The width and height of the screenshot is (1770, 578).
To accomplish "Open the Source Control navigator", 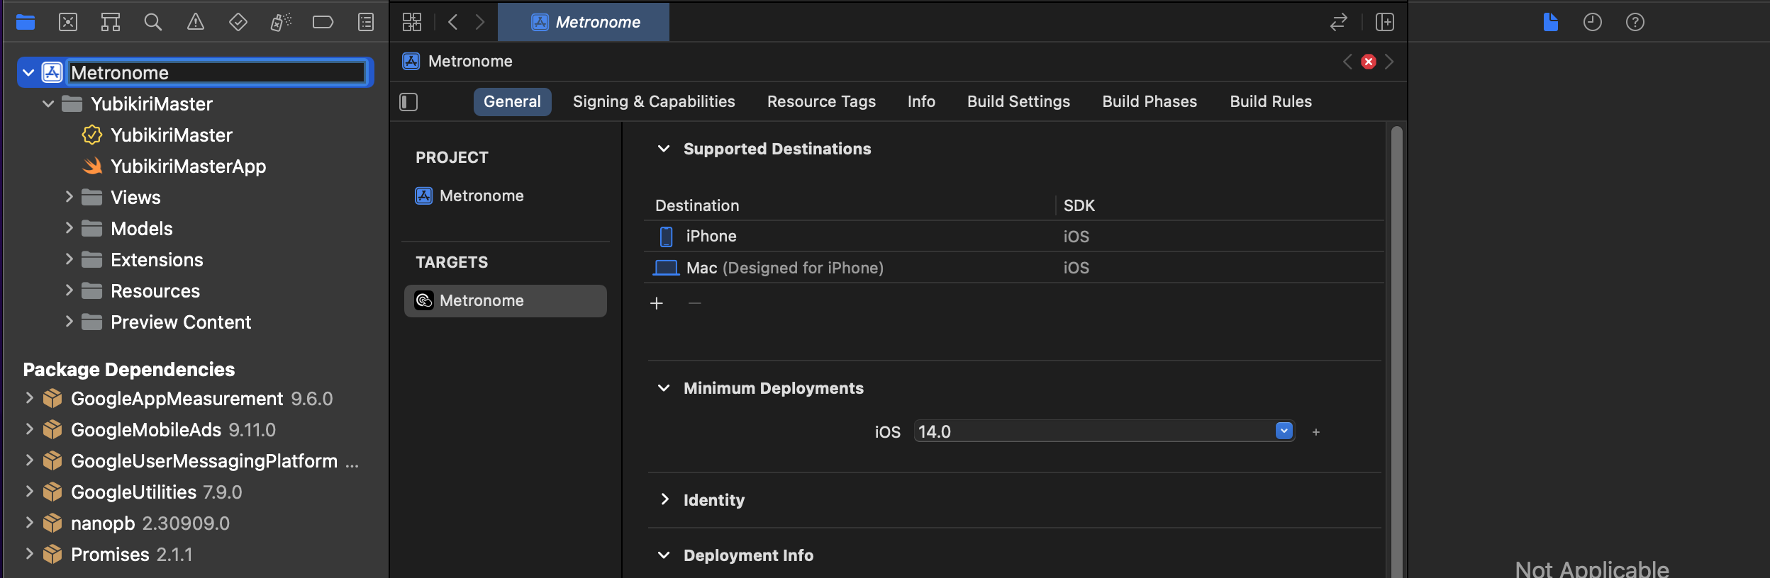I will point(68,22).
